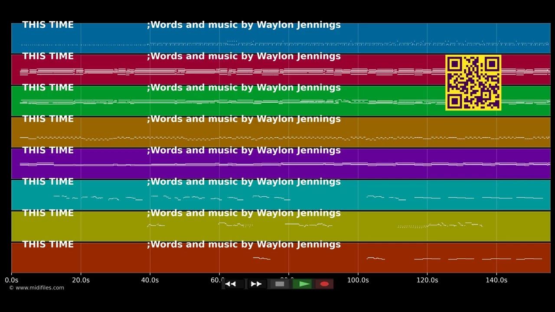555x312 pixels.
Task: Click the red record button
Action: coord(324,284)
